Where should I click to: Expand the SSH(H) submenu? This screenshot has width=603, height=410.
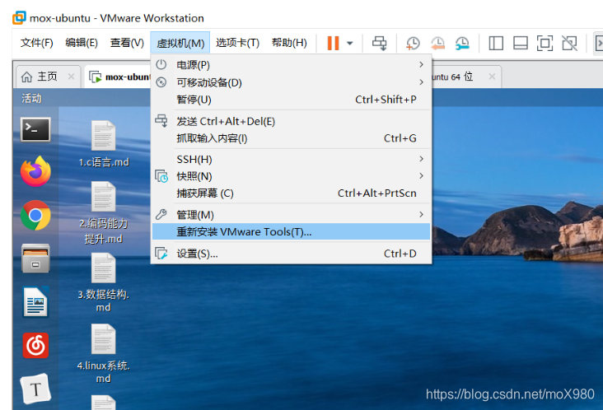(x=291, y=159)
